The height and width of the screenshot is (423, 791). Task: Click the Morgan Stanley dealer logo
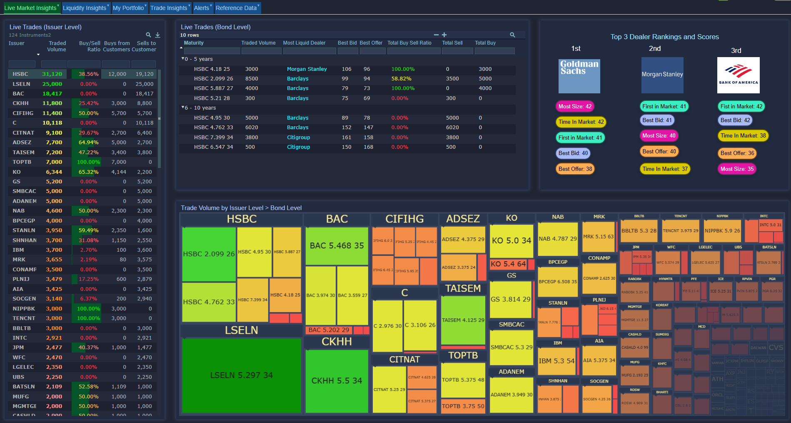[662, 75]
